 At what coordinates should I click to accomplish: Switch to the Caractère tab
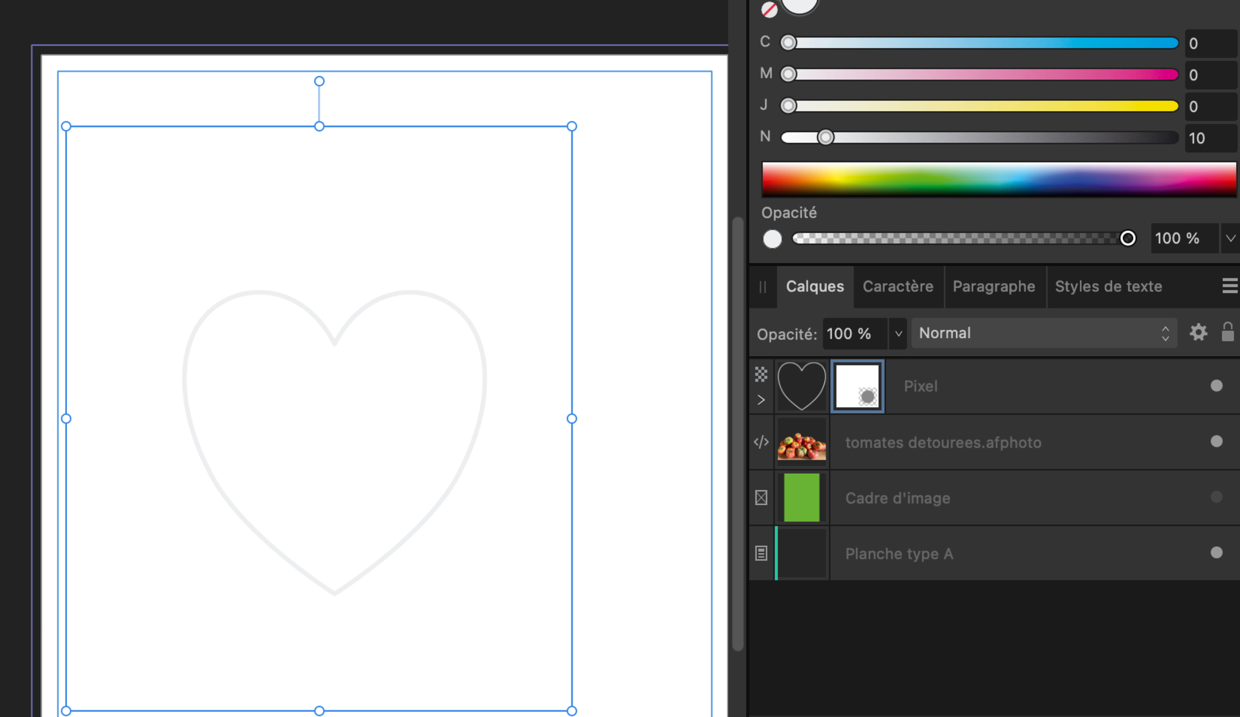pyautogui.click(x=898, y=287)
